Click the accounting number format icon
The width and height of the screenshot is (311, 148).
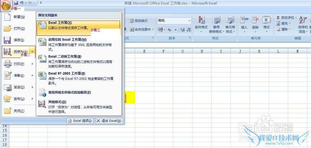click(161, 30)
